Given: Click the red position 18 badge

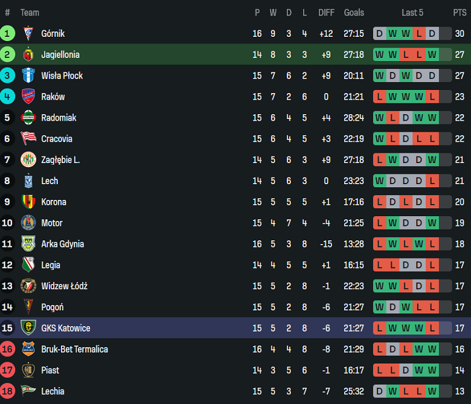Looking at the screenshot, I should 8,391.
